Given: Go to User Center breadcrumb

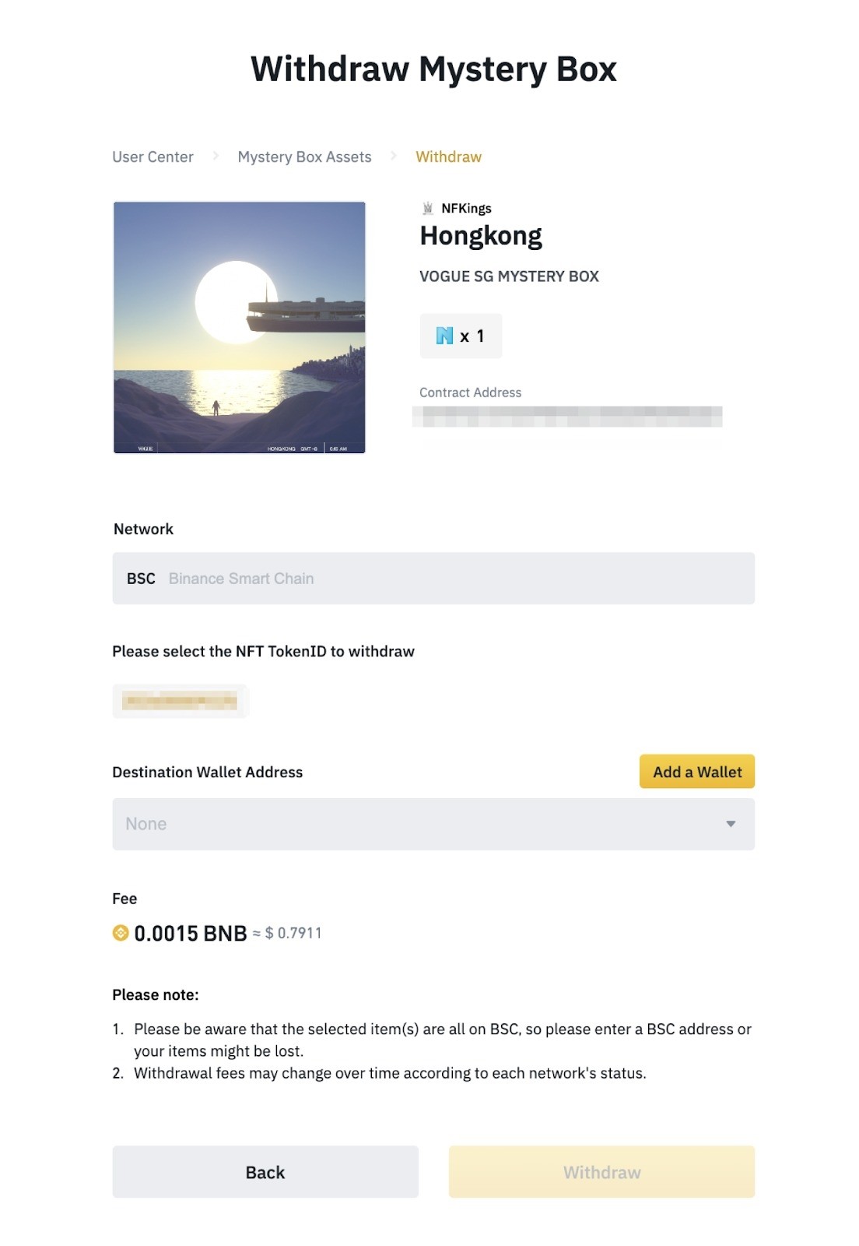Looking at the screenshot, I should (x=153, y=157).
